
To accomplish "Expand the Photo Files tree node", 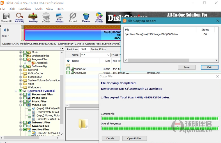I will point(20,98).
